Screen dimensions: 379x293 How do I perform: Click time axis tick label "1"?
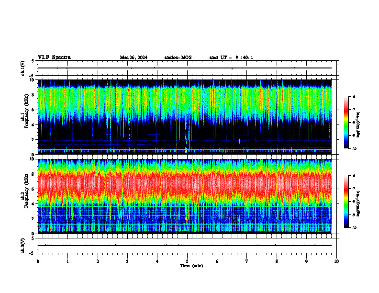click(67, 261)
